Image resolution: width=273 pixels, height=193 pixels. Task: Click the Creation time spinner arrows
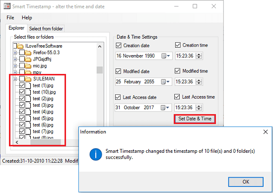pyautogui.click(x=199, y=56)
